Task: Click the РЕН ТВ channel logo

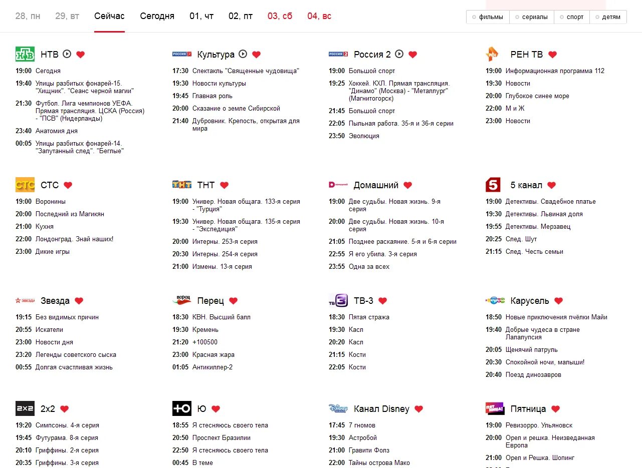Action: point(492,54)
